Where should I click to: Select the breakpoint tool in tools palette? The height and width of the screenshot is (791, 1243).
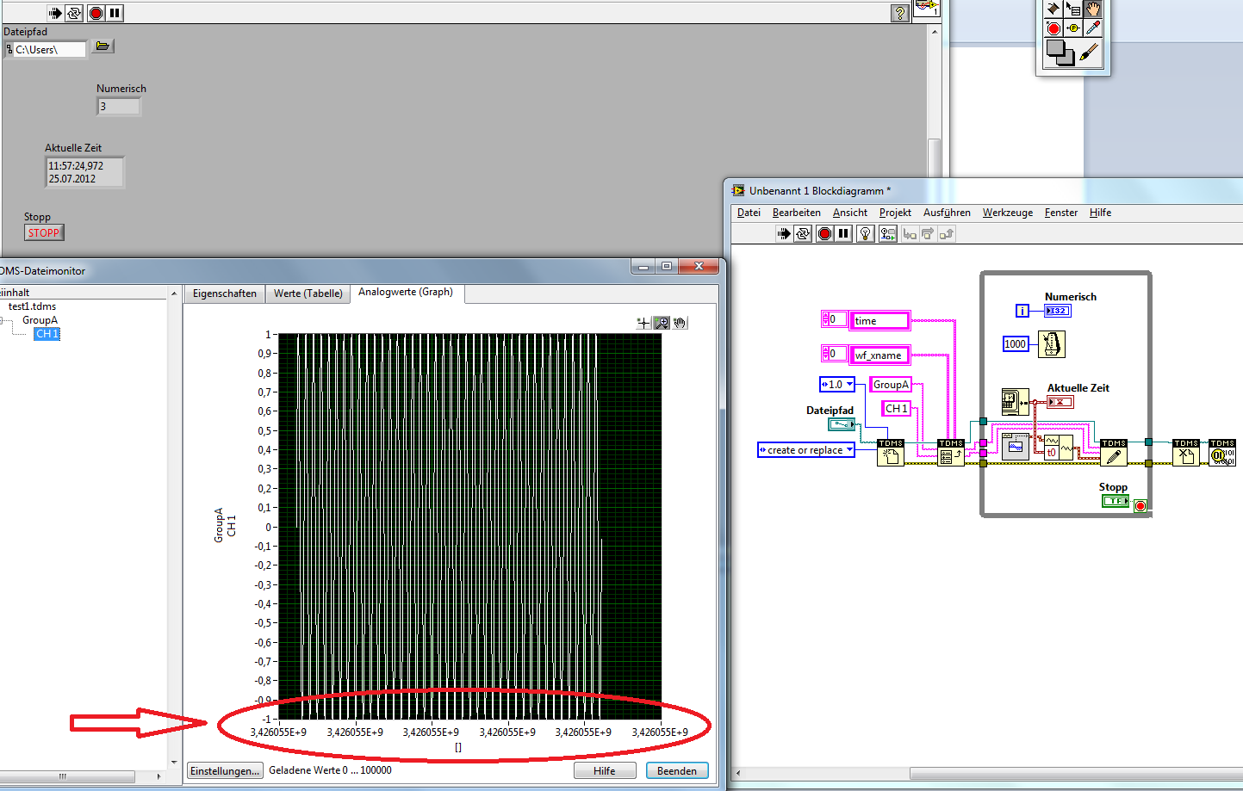1053,28
